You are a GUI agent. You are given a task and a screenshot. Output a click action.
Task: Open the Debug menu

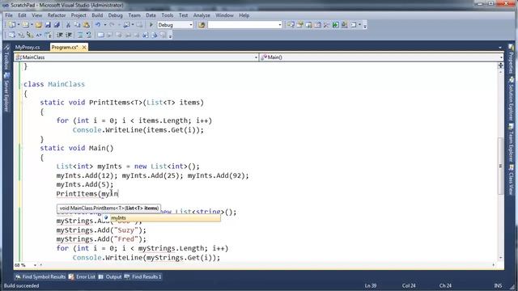tap(115, 15)
